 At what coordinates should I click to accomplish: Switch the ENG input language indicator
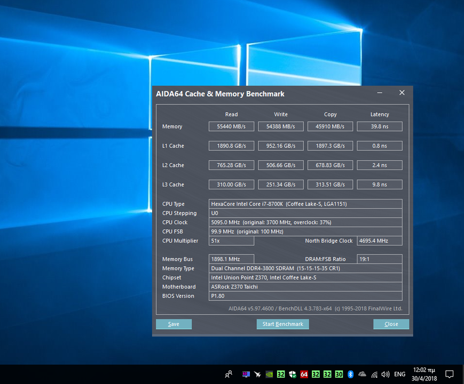399,374
